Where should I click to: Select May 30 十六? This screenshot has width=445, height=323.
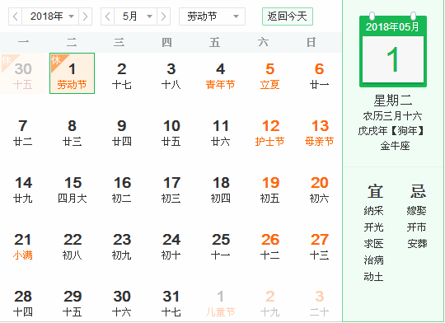click(x=121, y=303)
